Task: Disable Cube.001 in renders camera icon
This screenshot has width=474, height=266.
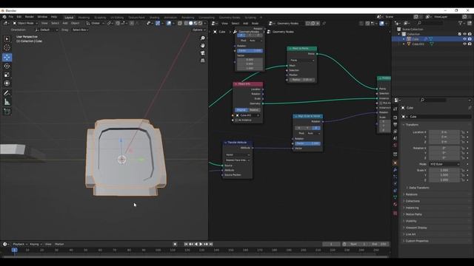Action: tap(470, 44)
